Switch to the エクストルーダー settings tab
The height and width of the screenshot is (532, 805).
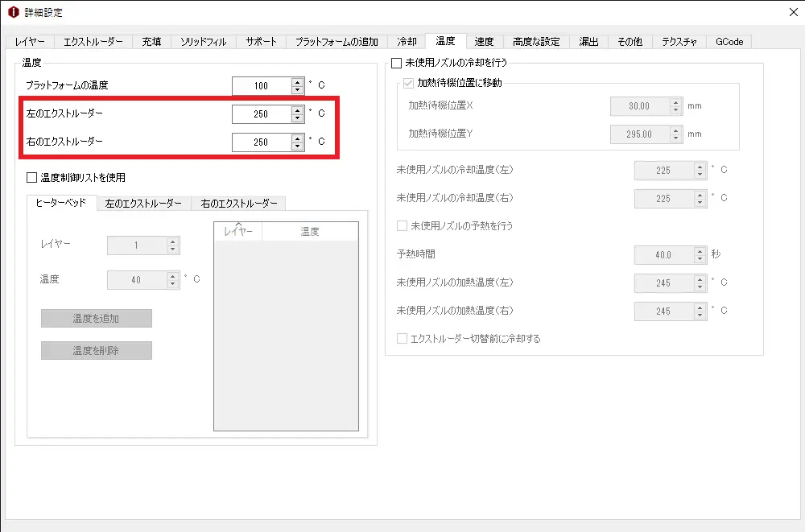click(93, 42)
